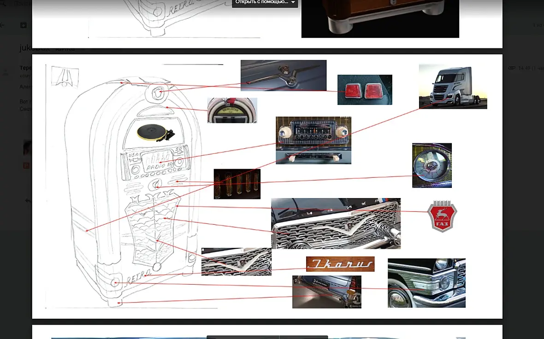Viewport: 544px width, 339px height.
Task: Click the dimmed search magnifier icon
Action: point(4,4)
